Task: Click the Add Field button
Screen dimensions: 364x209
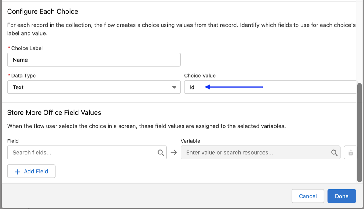Action: 31,171
